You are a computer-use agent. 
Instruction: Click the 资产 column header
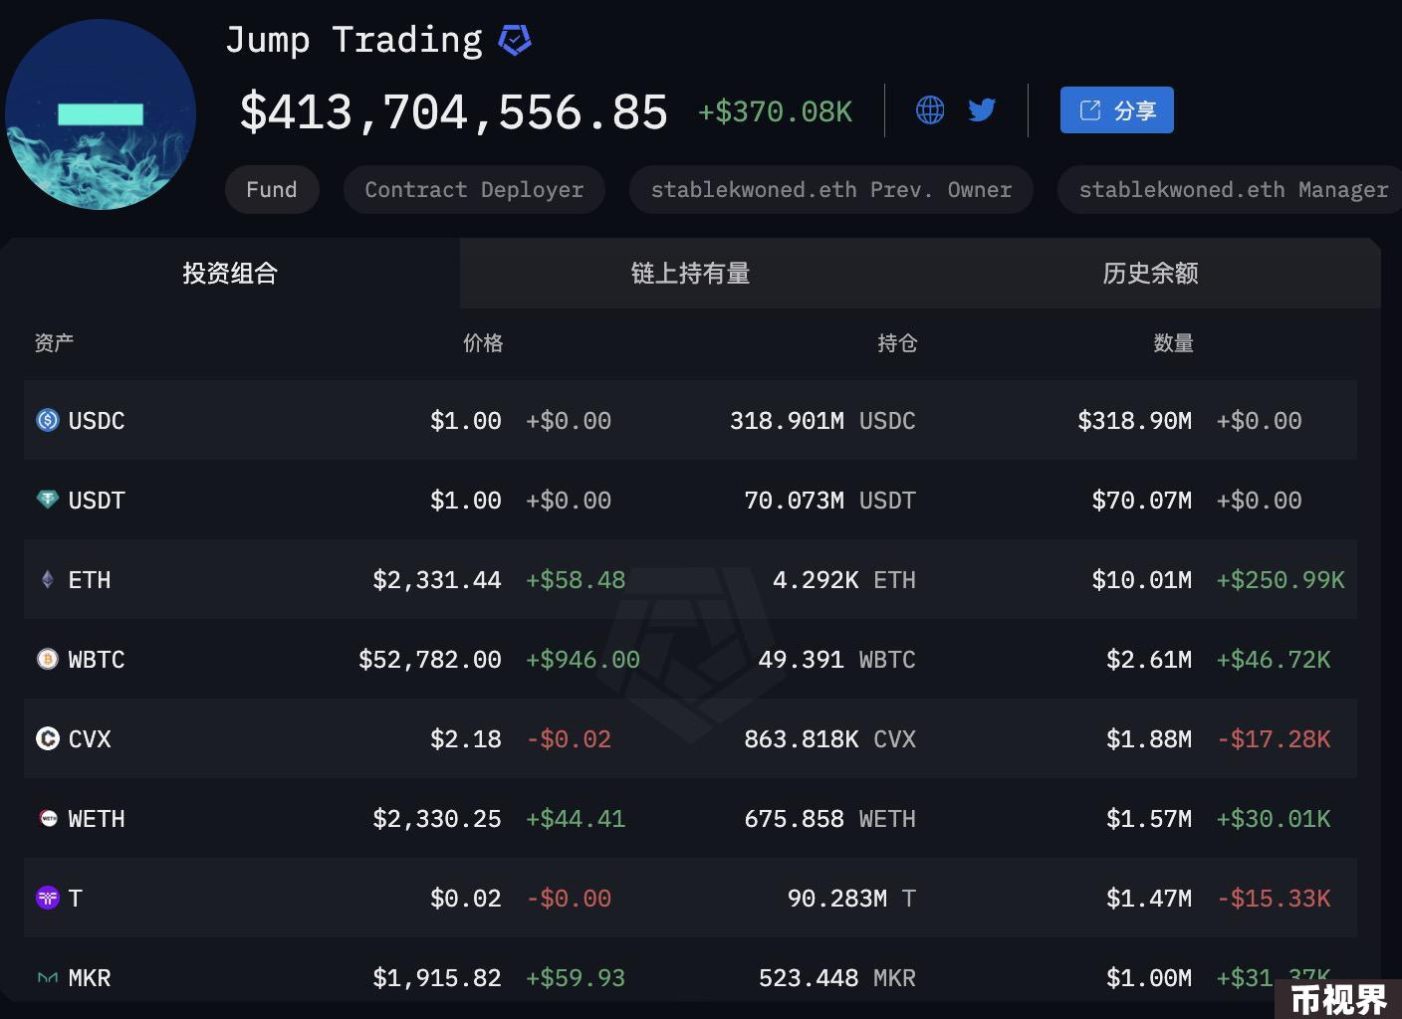tap(54, 343)
